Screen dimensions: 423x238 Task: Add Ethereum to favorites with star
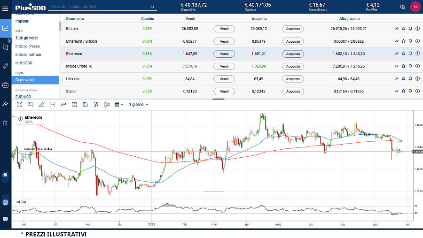403,54
